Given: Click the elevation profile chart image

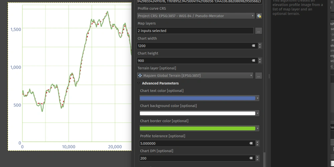Looking at the screenshot, I should tap(70, 77).
